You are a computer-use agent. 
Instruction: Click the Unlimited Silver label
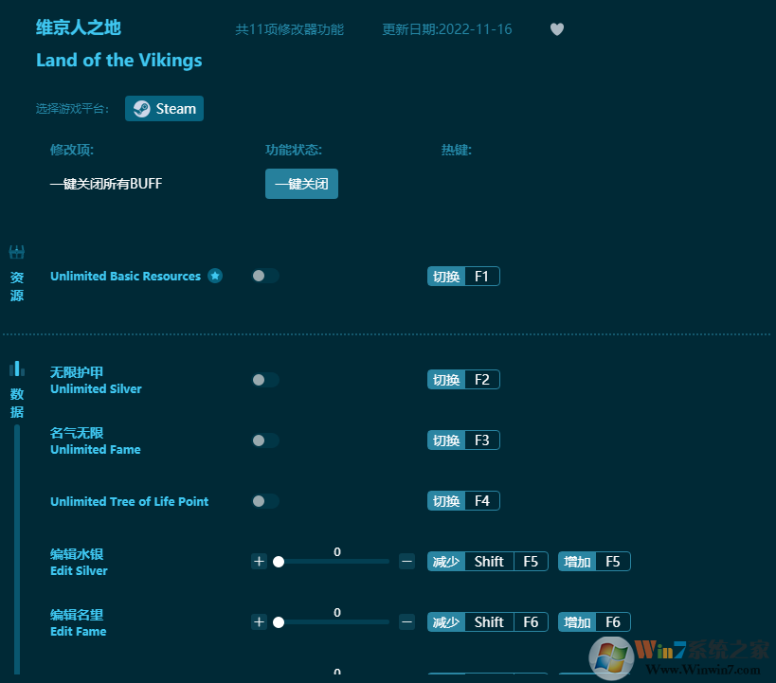pyautogui.click(x=96, y=389)
